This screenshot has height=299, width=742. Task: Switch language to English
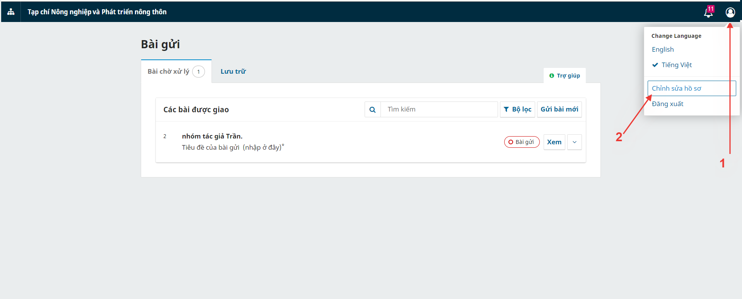tap(663, 49)
